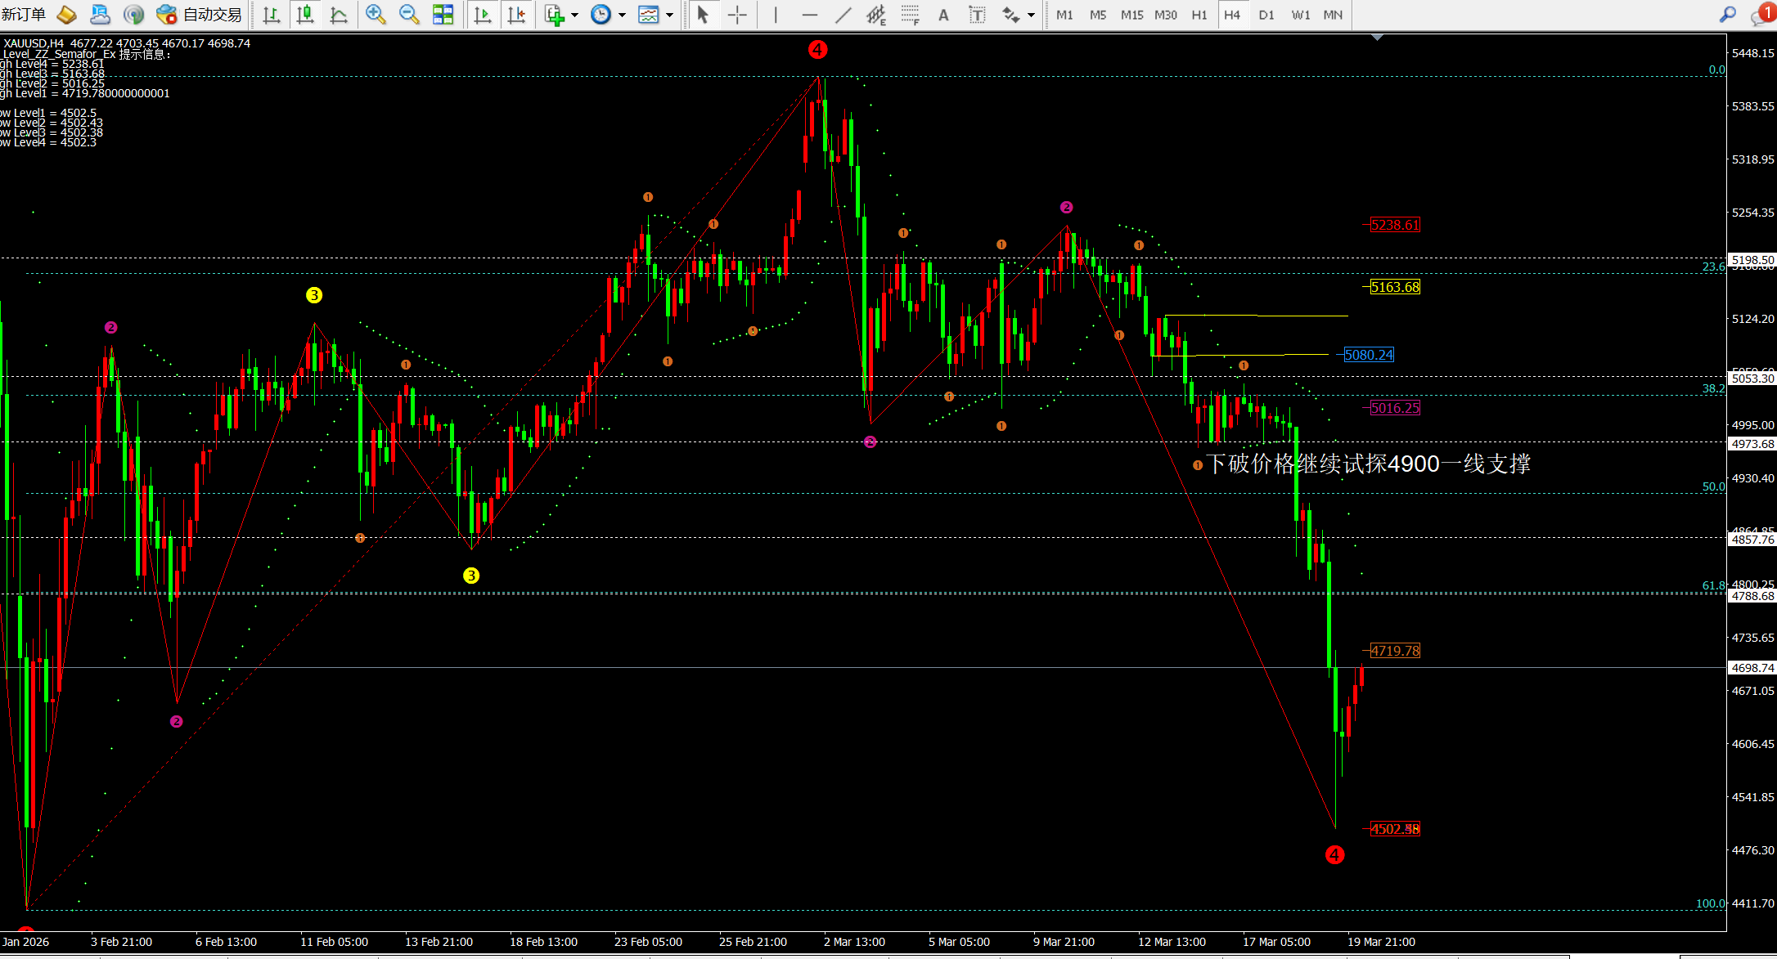Select the crosshair tool
Screen dimensions: 1777x959
point(737,15)
